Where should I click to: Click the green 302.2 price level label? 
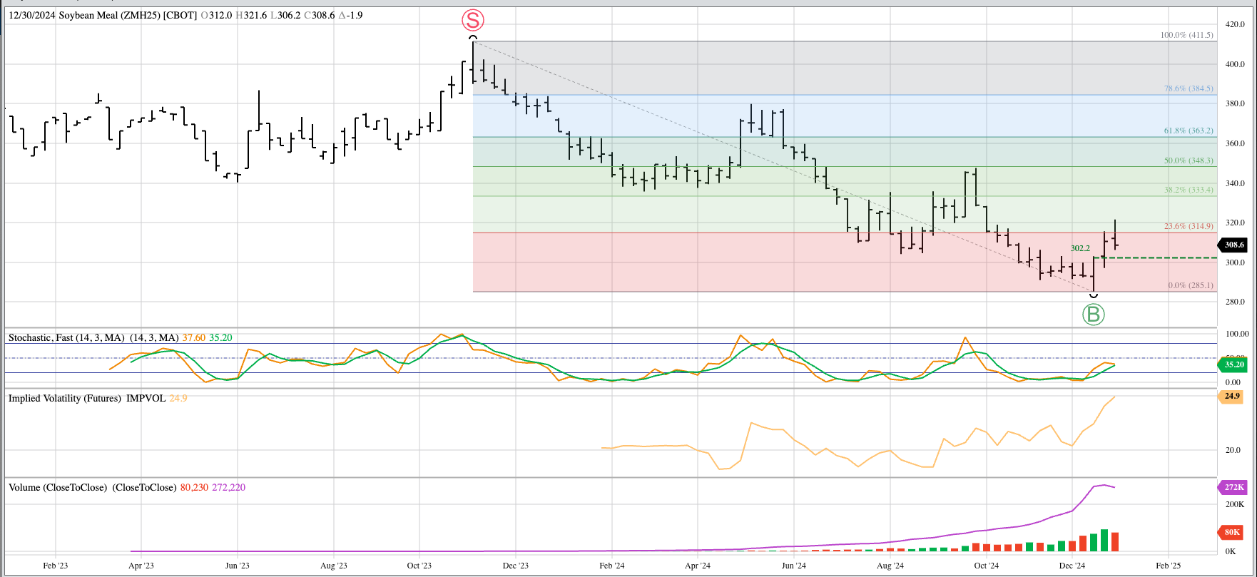click(x=1080, y=248)
